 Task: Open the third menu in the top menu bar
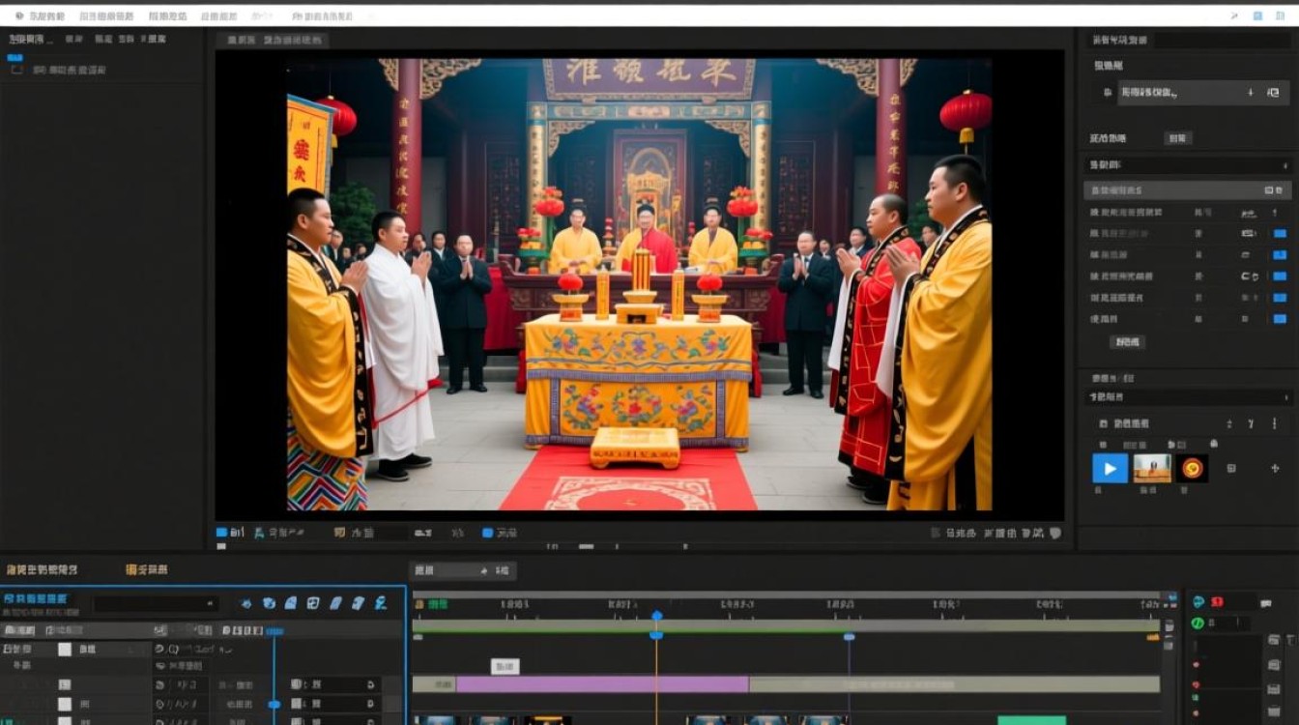tap(169, 16)
